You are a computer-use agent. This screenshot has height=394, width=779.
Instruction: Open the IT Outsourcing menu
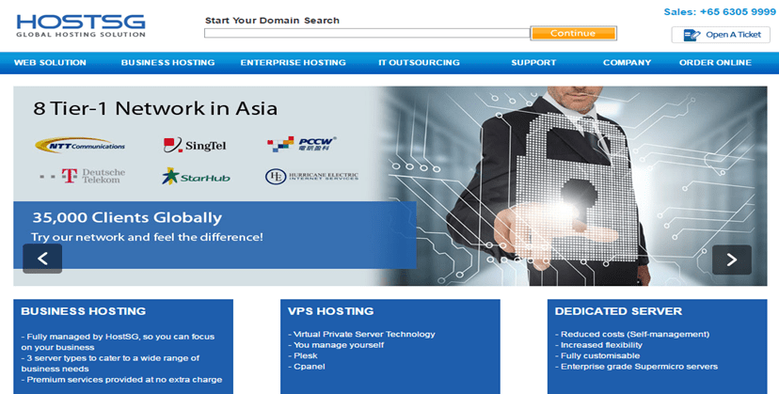pos(419,63)
